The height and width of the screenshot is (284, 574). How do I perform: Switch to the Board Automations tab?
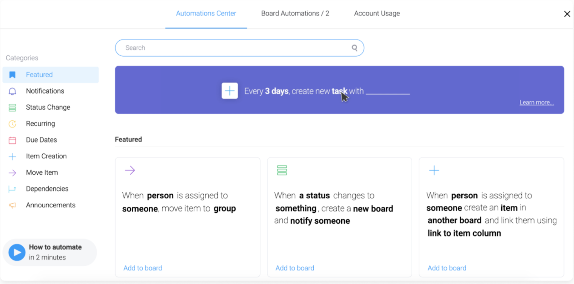pos(295,14)
